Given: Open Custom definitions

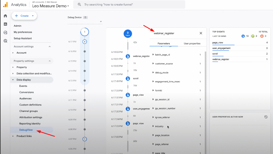Looking at the screenshot, I should tap(30, 105).
